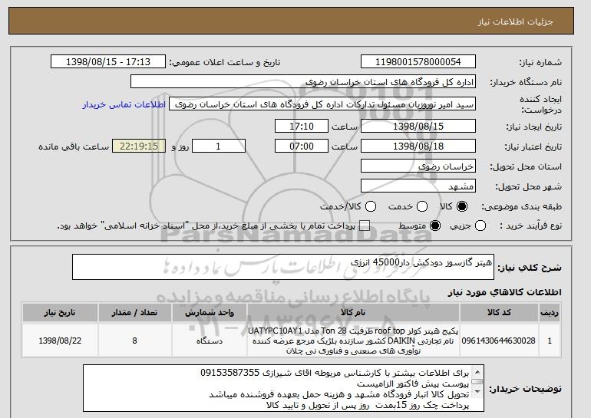Click the تاریخ نیاز column header

[x=60, y=313]
